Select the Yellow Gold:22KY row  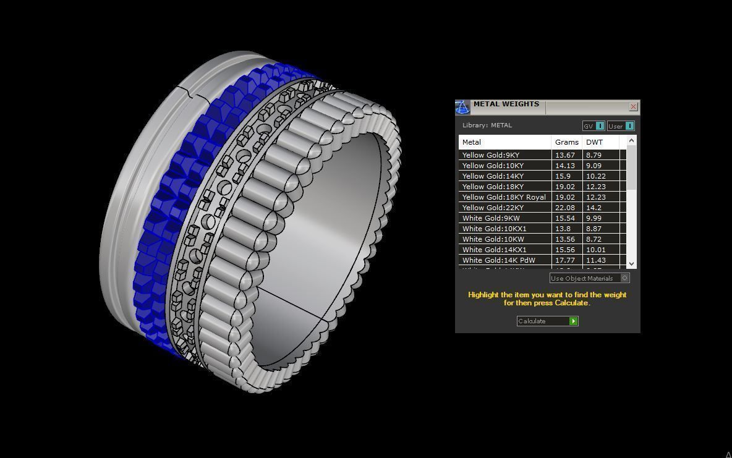(x=542, y=208)
